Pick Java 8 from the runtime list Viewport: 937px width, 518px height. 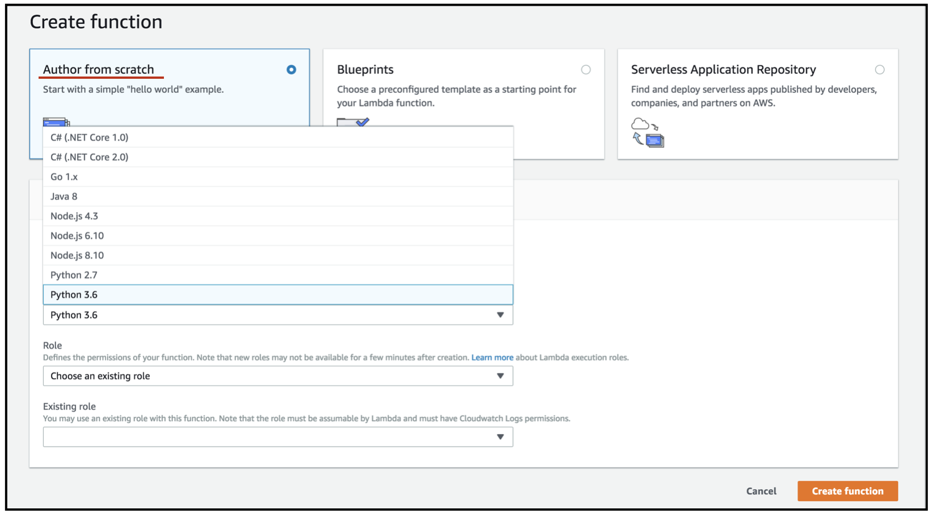(x=278, y=197)
